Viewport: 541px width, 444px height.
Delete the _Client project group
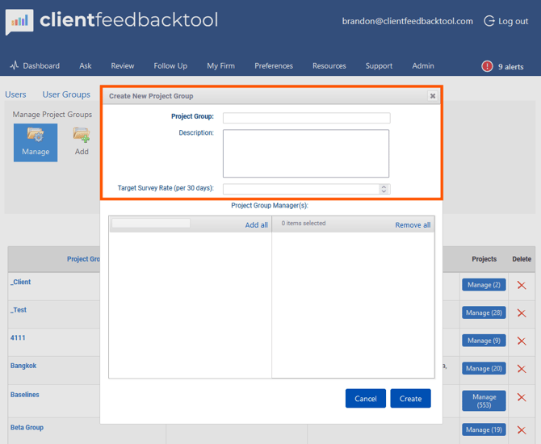(x=522, y=285)
